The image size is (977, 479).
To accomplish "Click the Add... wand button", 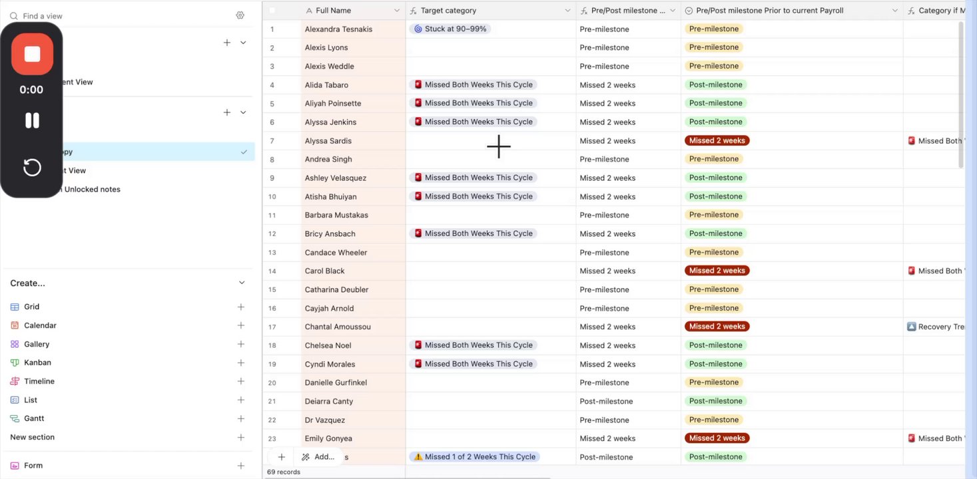I will tap(318, 457).
